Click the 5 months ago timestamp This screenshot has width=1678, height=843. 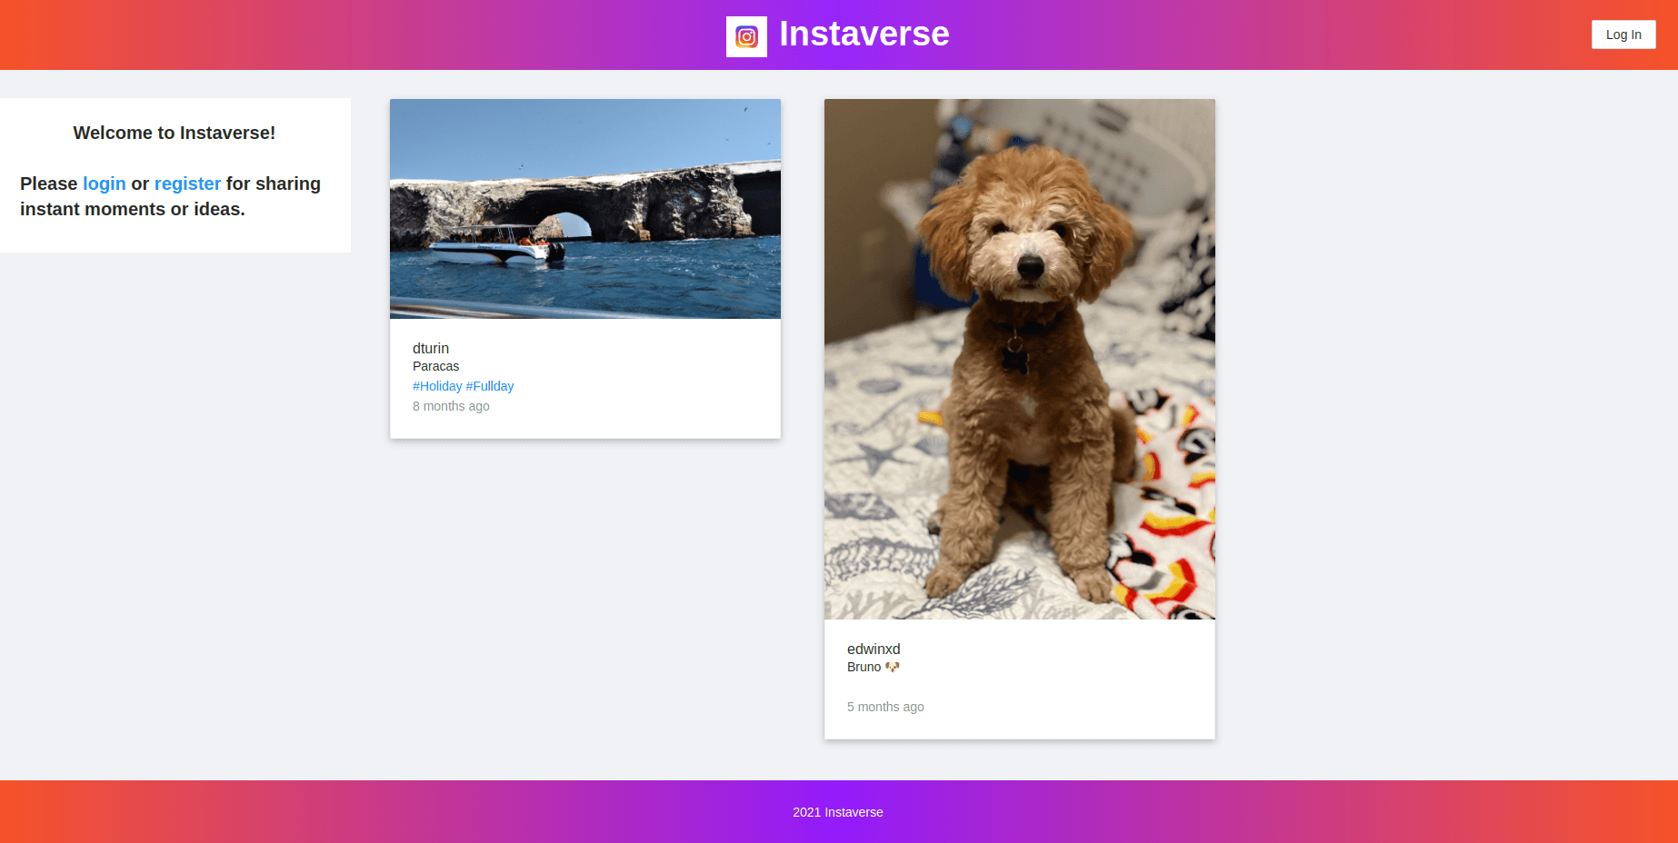pyautogui.click(x=885, y=707)
